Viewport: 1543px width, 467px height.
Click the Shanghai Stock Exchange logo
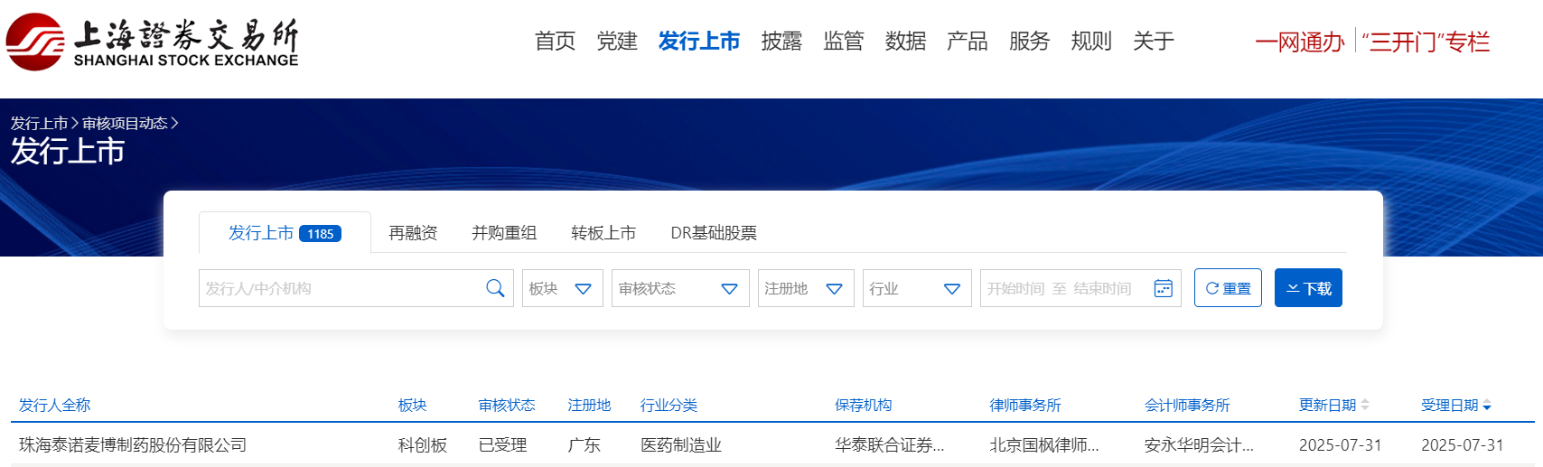(x=152, y=42)
